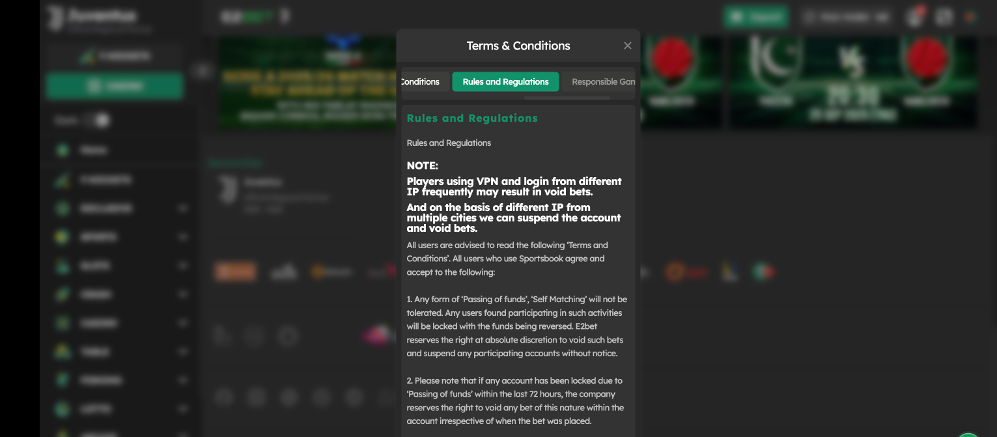Click the Juventus club logo in the sidebar

coord(56,16)
